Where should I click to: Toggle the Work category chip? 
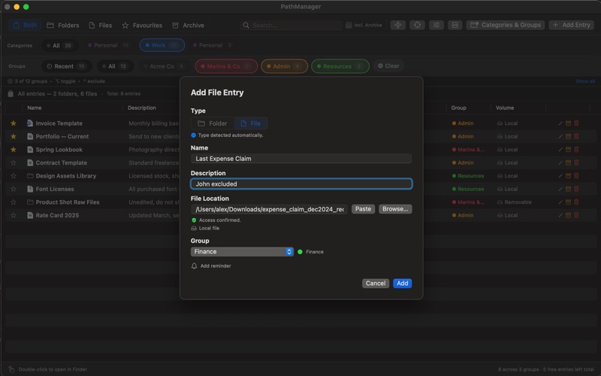tap(162, 45)
